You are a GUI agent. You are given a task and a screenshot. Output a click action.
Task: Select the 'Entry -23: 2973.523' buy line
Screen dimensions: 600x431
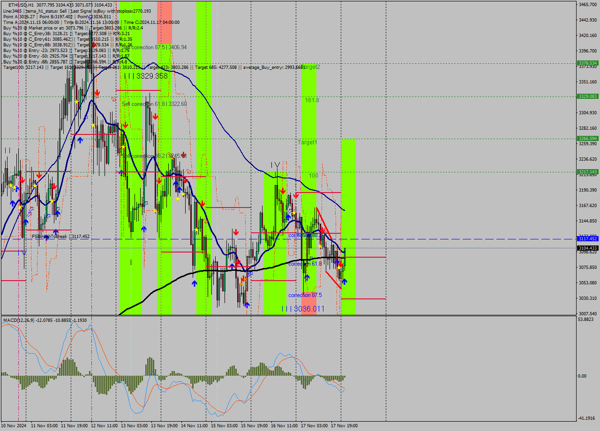click(66, 50)
